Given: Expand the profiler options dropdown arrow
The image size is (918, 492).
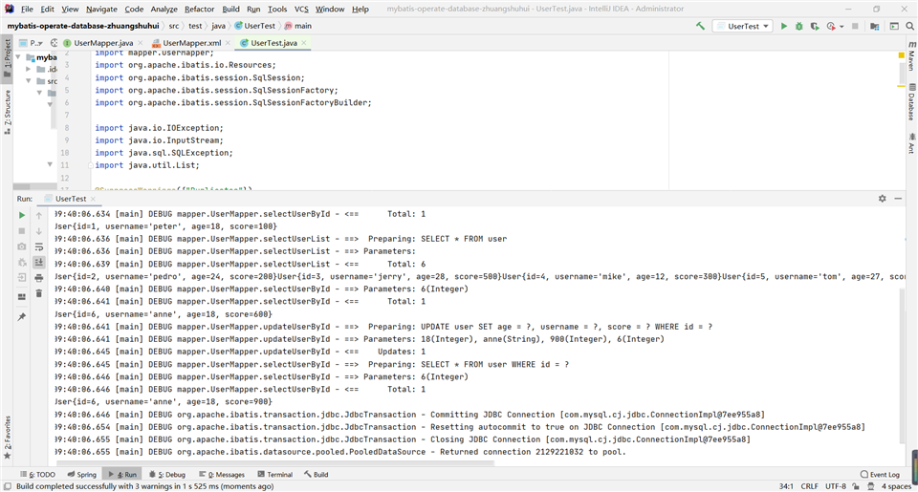Looking at the screenshot, I should [841, 27].
